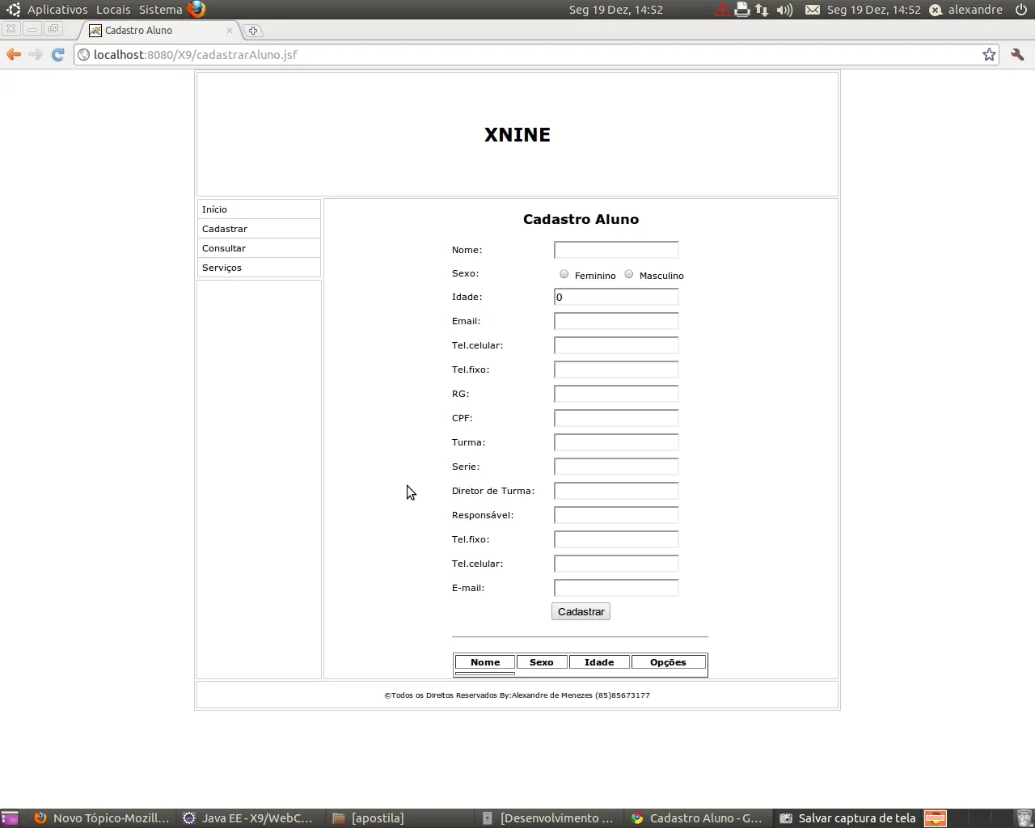The image size is (1035, 828).
Task: Submit the form with the Cadastrar button
Action: pos(581,612)
